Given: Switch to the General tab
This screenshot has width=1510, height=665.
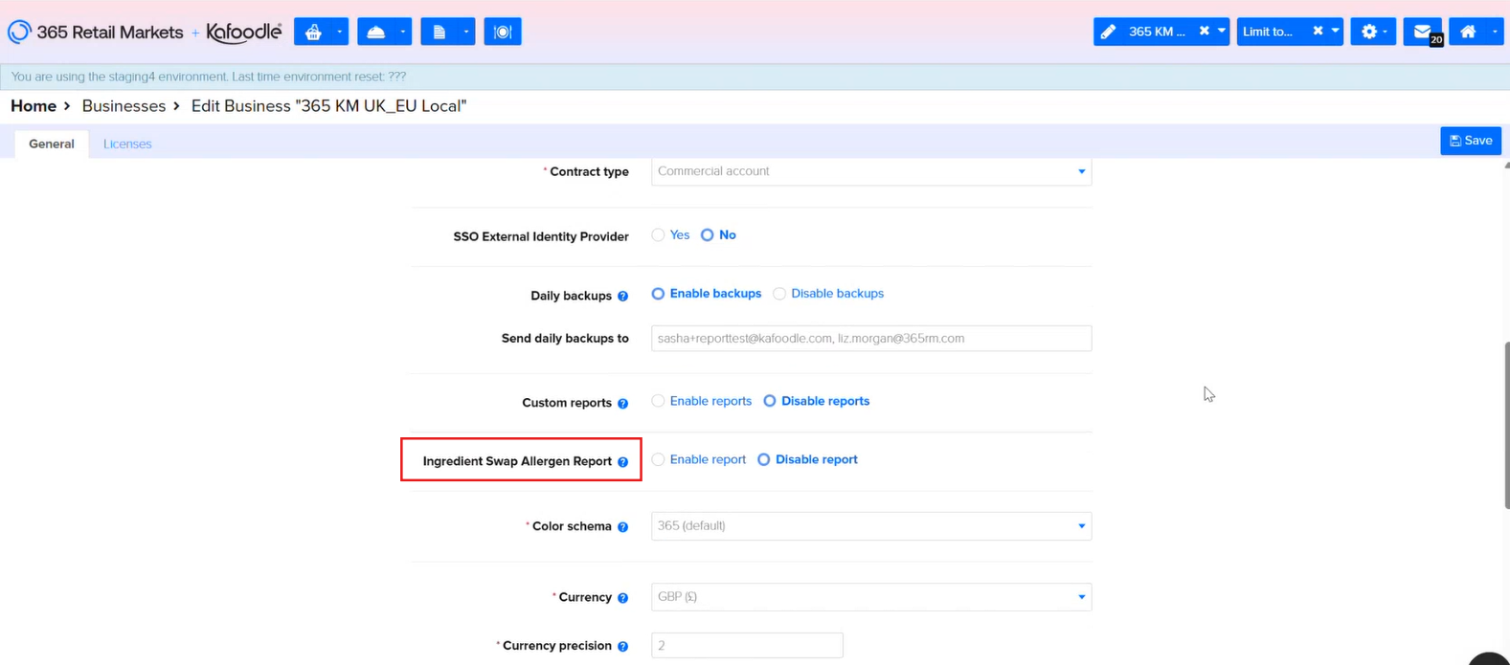Looking at the screenshot, I should (52, 144).
